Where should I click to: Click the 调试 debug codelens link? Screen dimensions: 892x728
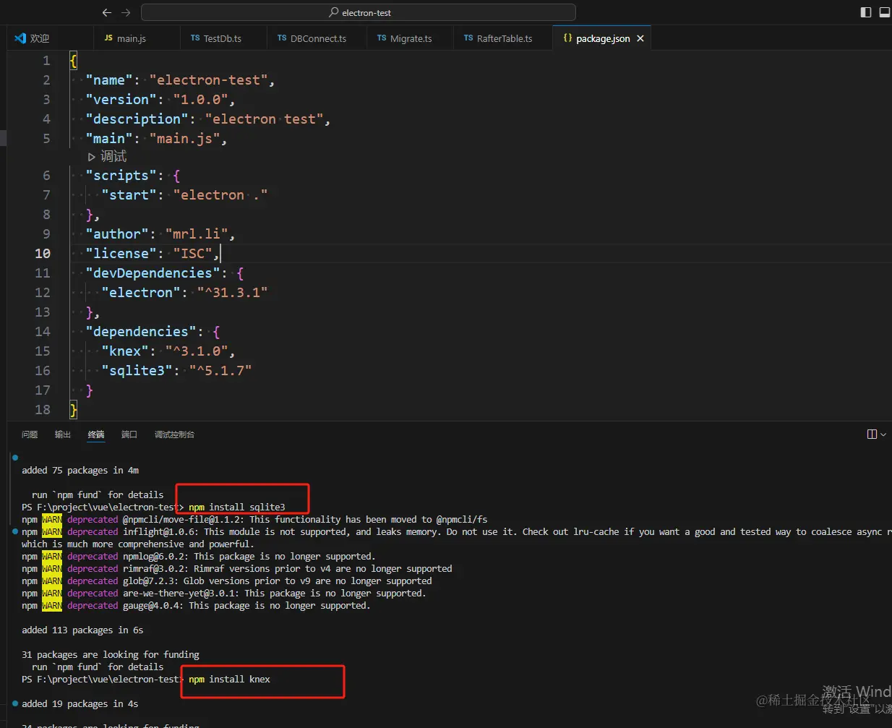pyautogui.click(x=113, y=156)
